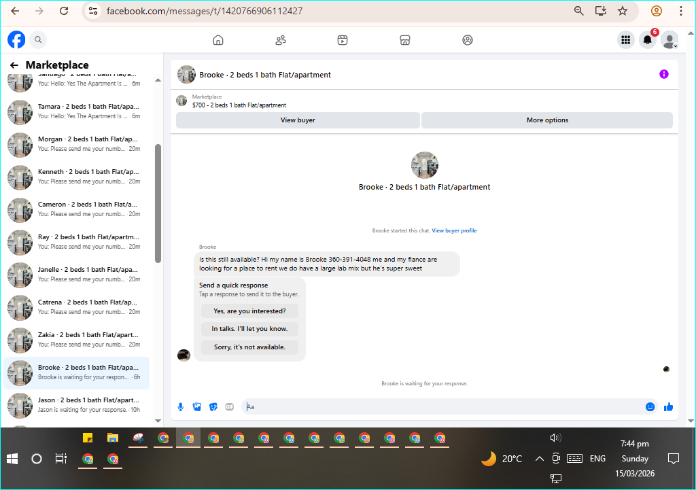Send quick reply 'Sorry, it's not available.'
696x490 pixels.
coord(249,347)
